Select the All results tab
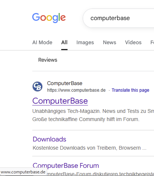Viewport: 154px width, 176px height. pos(64,42)
